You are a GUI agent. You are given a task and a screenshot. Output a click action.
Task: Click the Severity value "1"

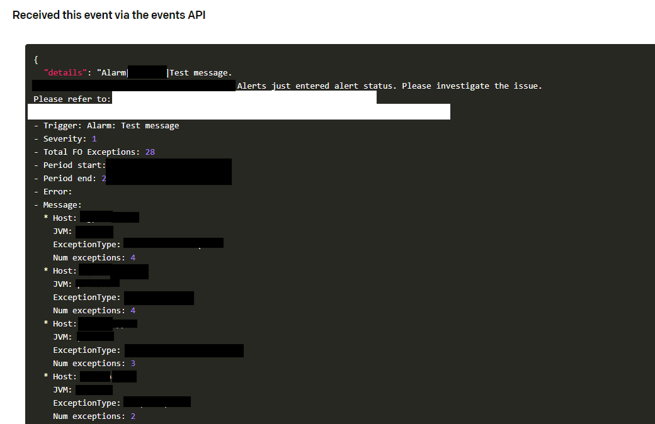(x=93, y=138)
